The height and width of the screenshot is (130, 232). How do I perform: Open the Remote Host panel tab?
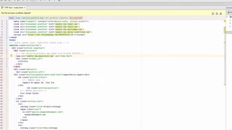[x=229, y=8]
